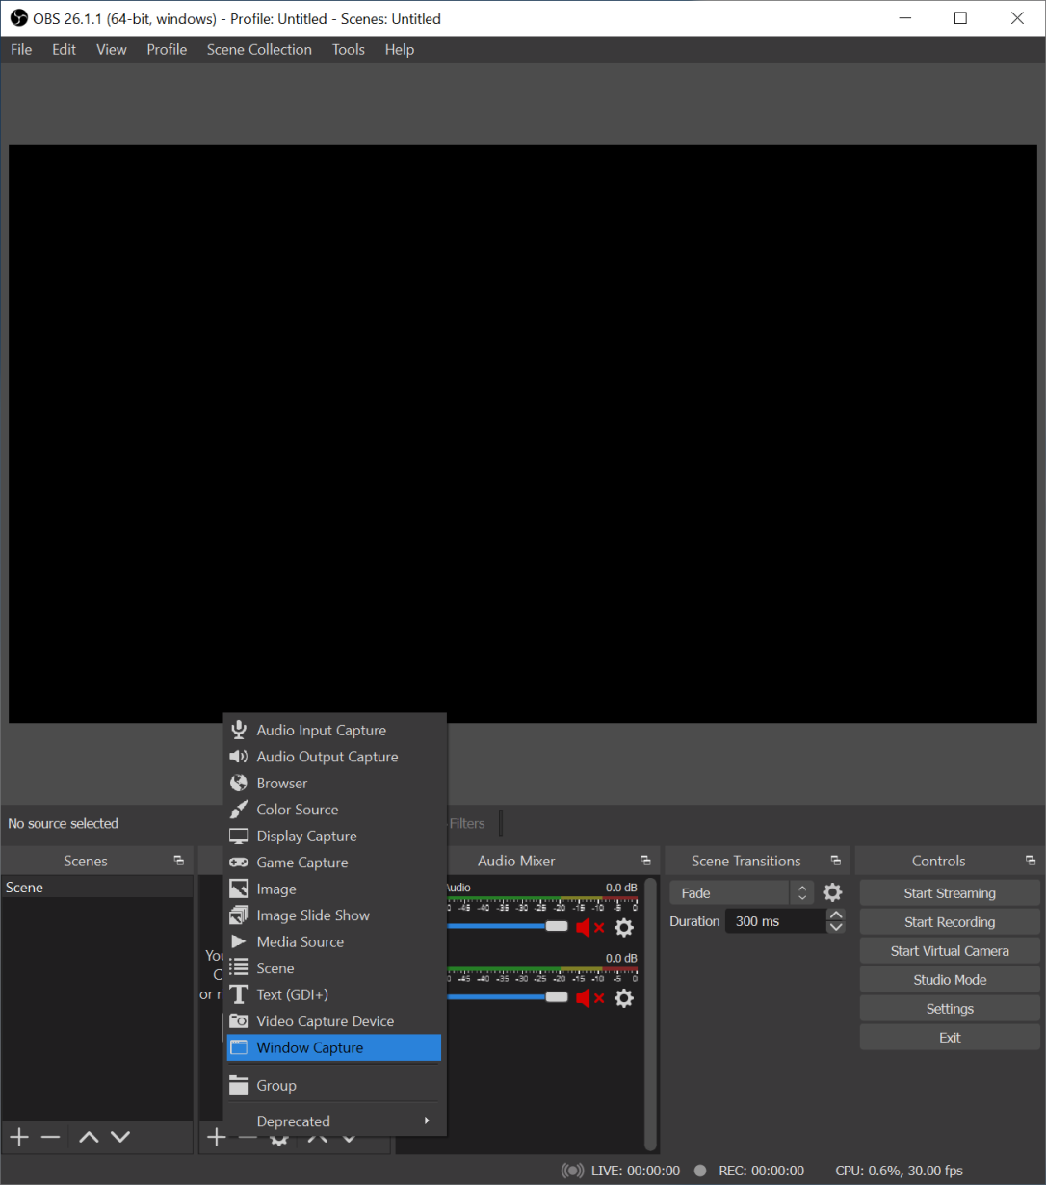The height and width of the screenshot is (1185, 1046).
Task: Open the View menu
Action: click(112, 50)
